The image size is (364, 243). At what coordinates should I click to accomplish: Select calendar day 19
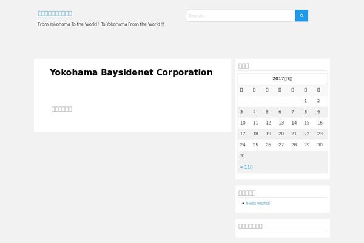click(268, 134)
